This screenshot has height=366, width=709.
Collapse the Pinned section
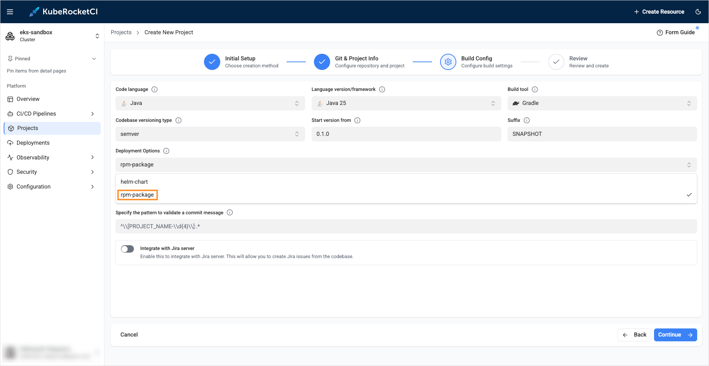(94, 59)
